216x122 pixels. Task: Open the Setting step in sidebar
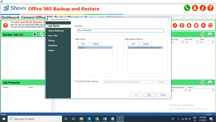pos(51,40)
